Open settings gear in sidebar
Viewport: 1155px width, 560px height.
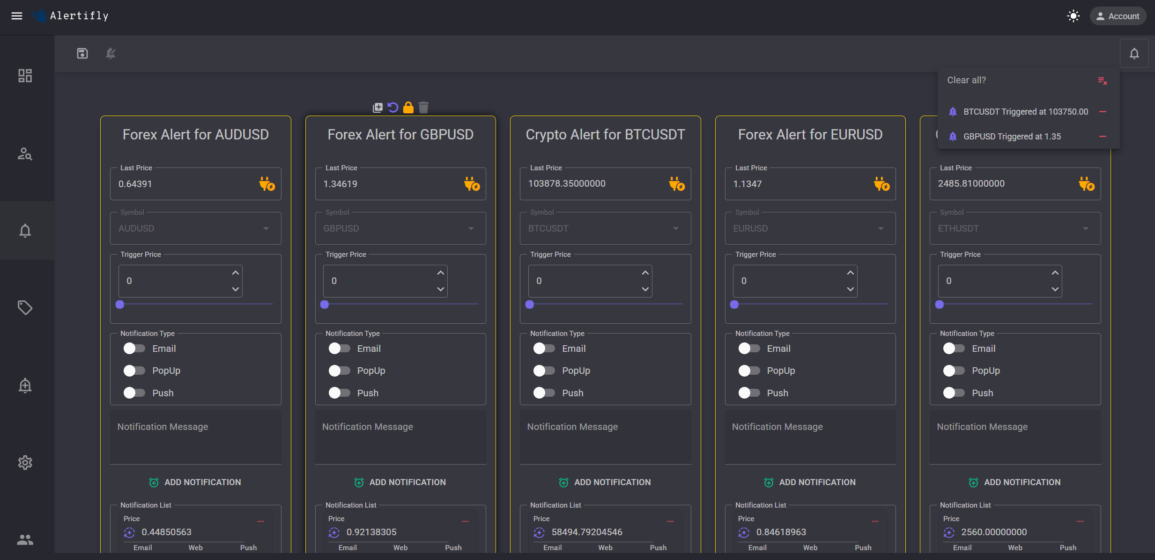[x=25, y=462]
